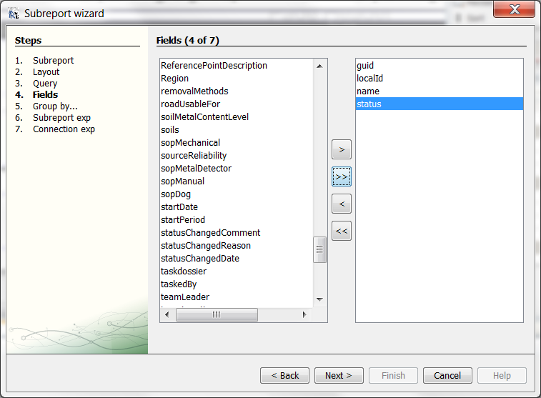Choose teamLeader in available fields
The width and height of the screenshot is (541, 398).
pyautogui.click(x=185, y=297)
